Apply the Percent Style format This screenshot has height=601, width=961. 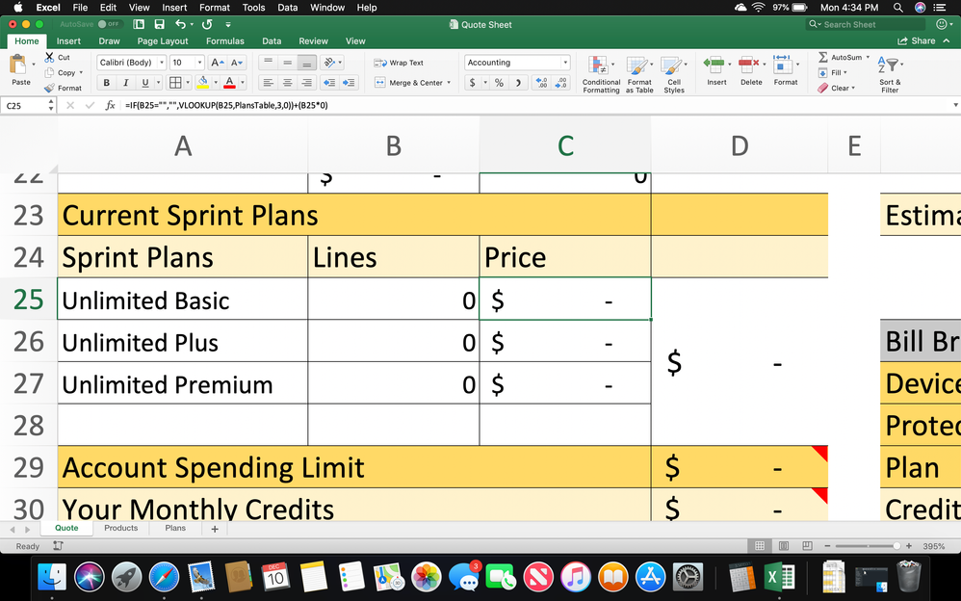click(x=497, y=84)
